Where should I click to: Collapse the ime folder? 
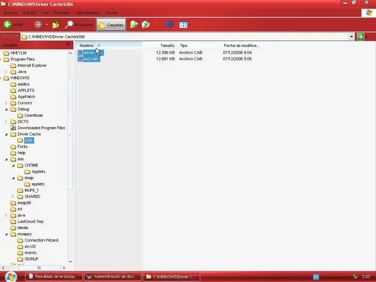point(6,159)
